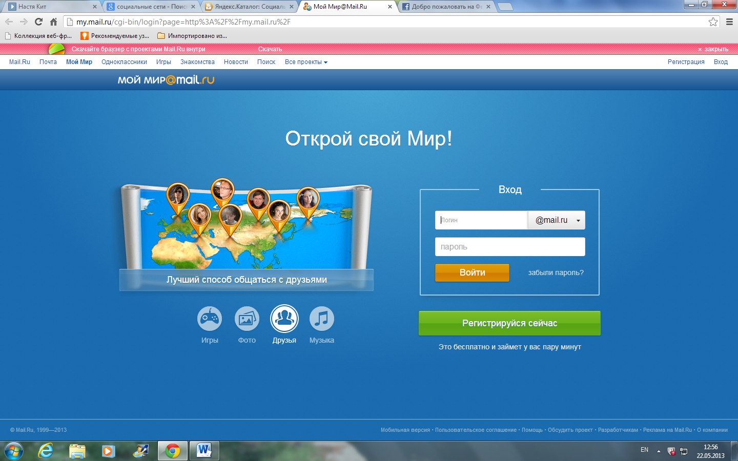Click the orange 'Войти' button
Viewport: 738px width, 461px height.
click(472, 273)
